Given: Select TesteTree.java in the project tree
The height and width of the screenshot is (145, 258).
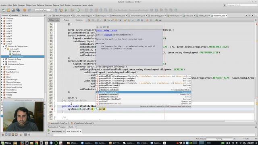Looking at the screenshot, I should pyautogui.click(x=18, y=56).
